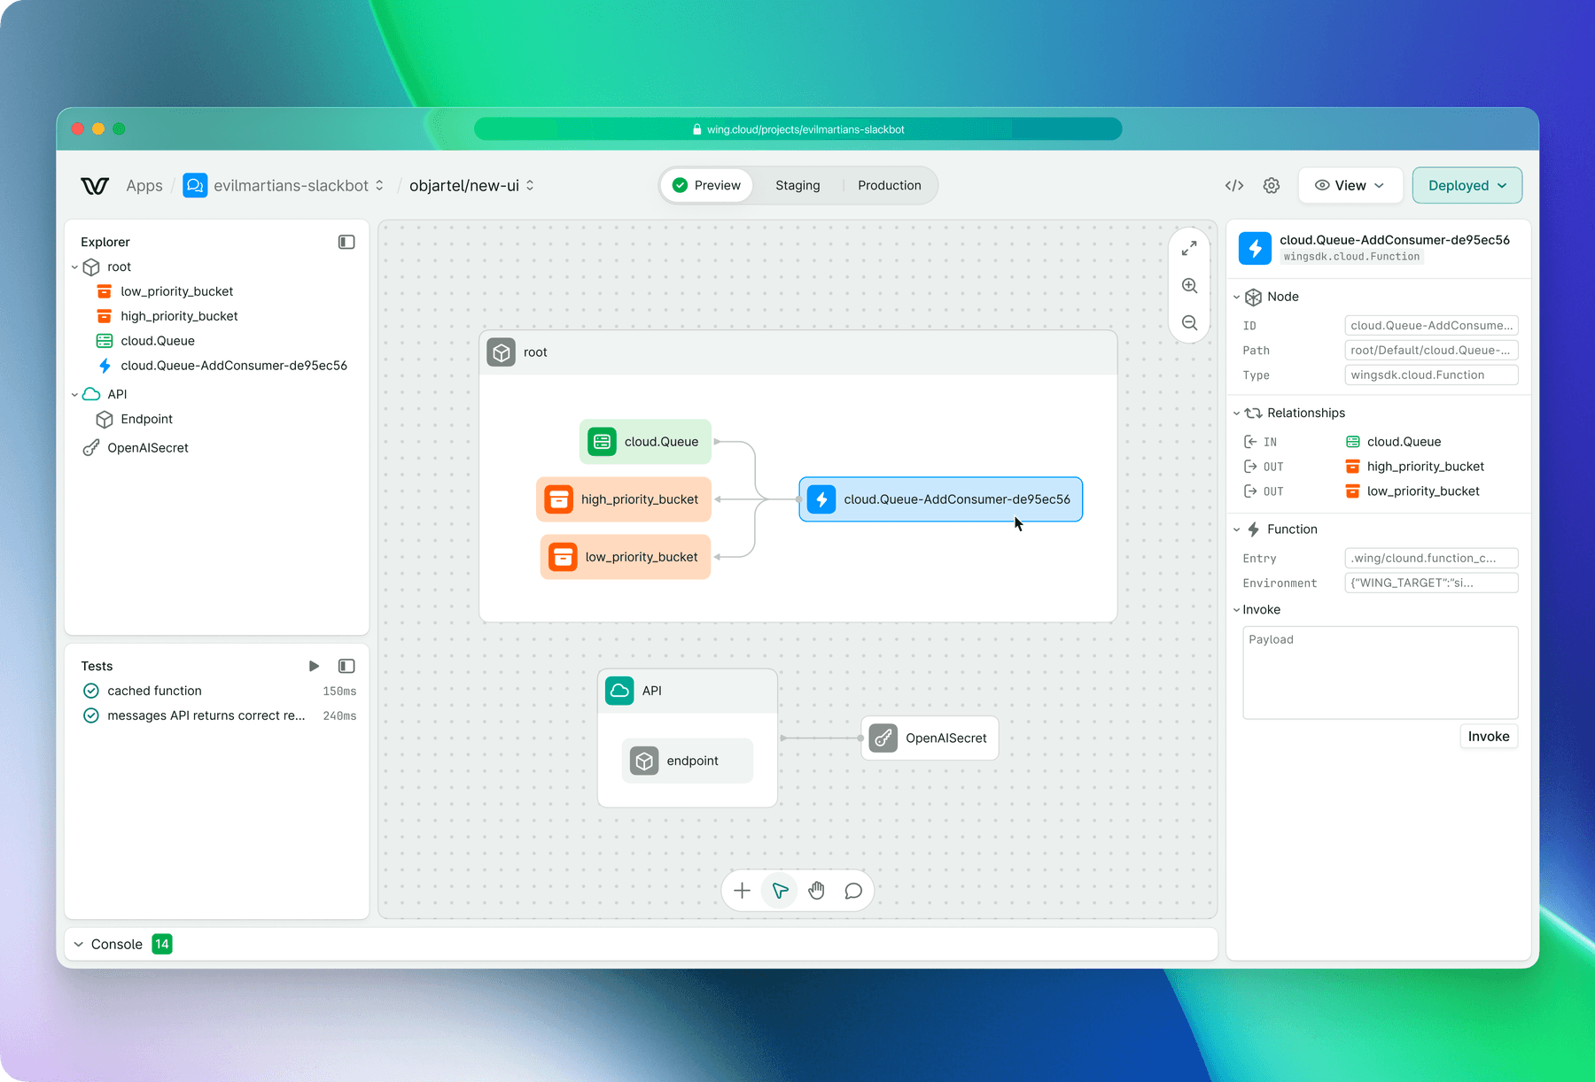
Task: Run all tests with the play button
Action: pos(314,665)
